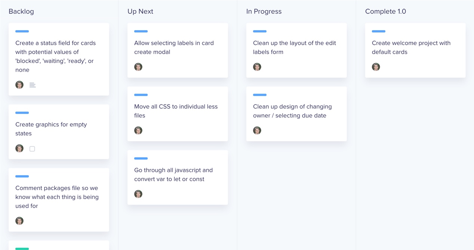Image resolution: width=474 pixels, height=250 pixels.
Task: Click the checklist icon on empty states card
Action: click(32, 149)
